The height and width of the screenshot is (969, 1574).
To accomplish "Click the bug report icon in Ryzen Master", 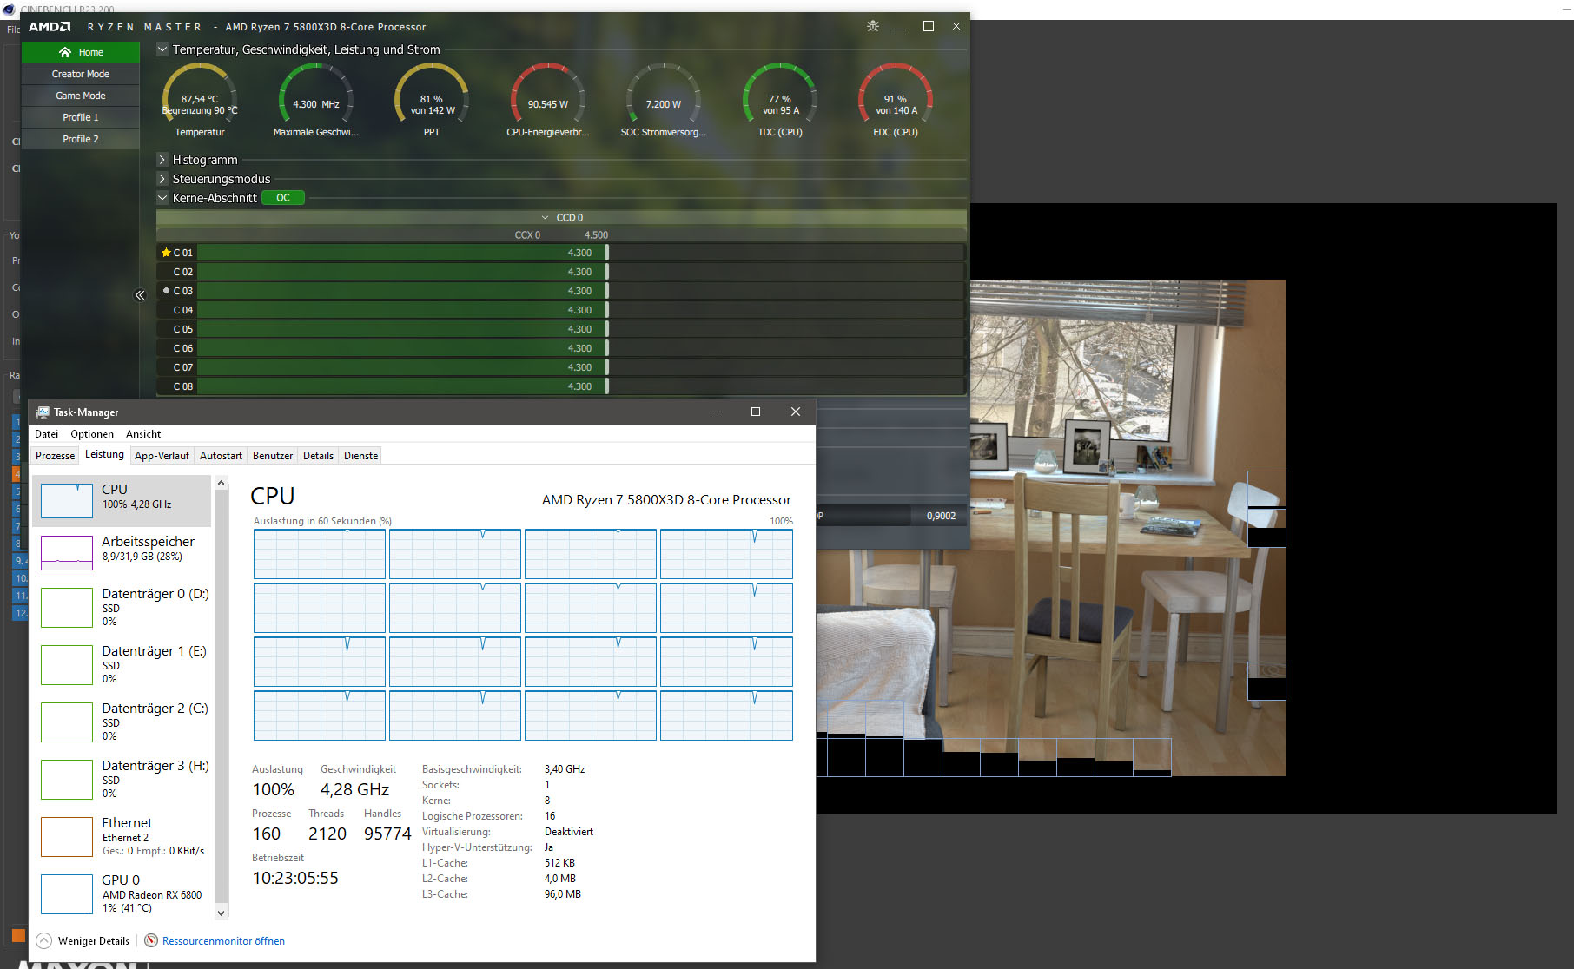I will coord(873,26).
